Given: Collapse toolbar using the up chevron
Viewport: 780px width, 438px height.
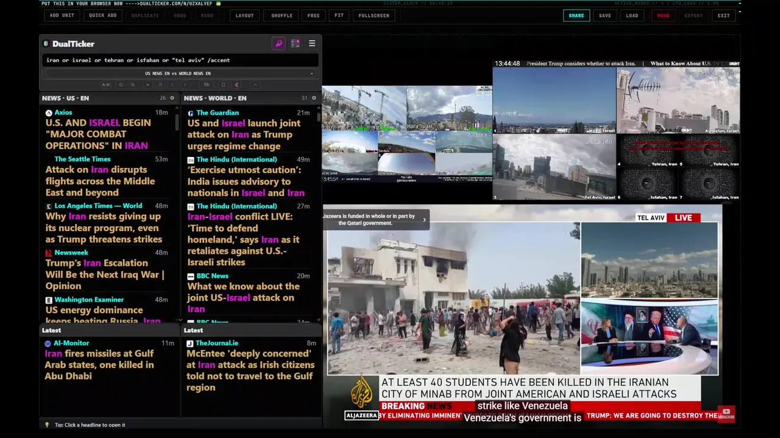Looking at the screenshot, I should point(255,85).
